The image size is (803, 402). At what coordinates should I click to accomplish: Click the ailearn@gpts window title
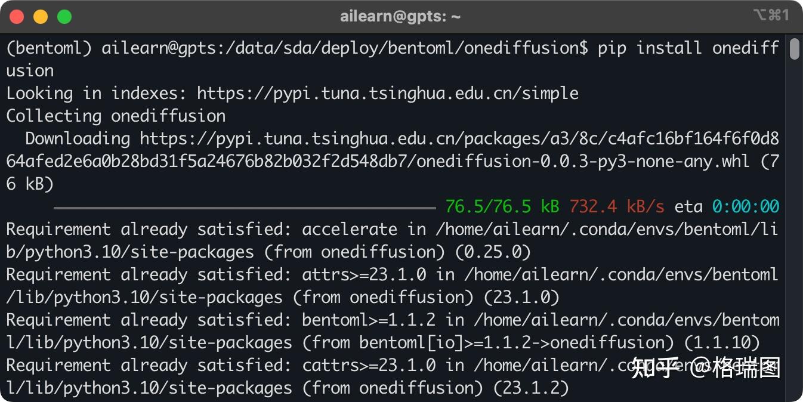(400, 17)
